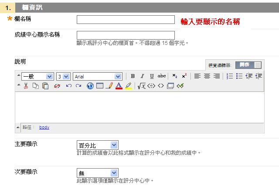Open the Arial font family dropdown

[x=97, y=76]
